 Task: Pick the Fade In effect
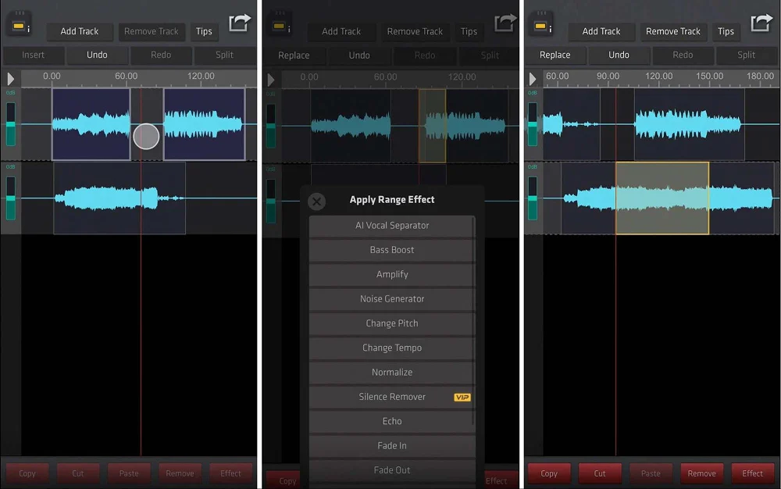tap(392, 446)
